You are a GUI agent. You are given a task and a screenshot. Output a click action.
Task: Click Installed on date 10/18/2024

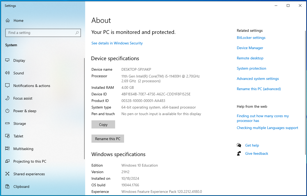[x=130, y=178]
